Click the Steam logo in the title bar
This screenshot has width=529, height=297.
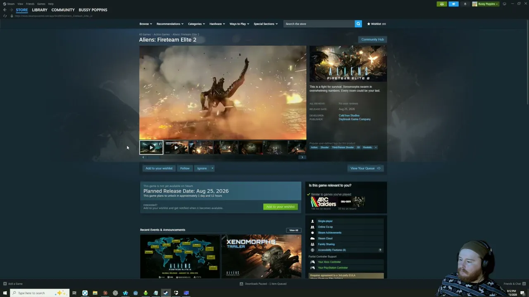5,4
